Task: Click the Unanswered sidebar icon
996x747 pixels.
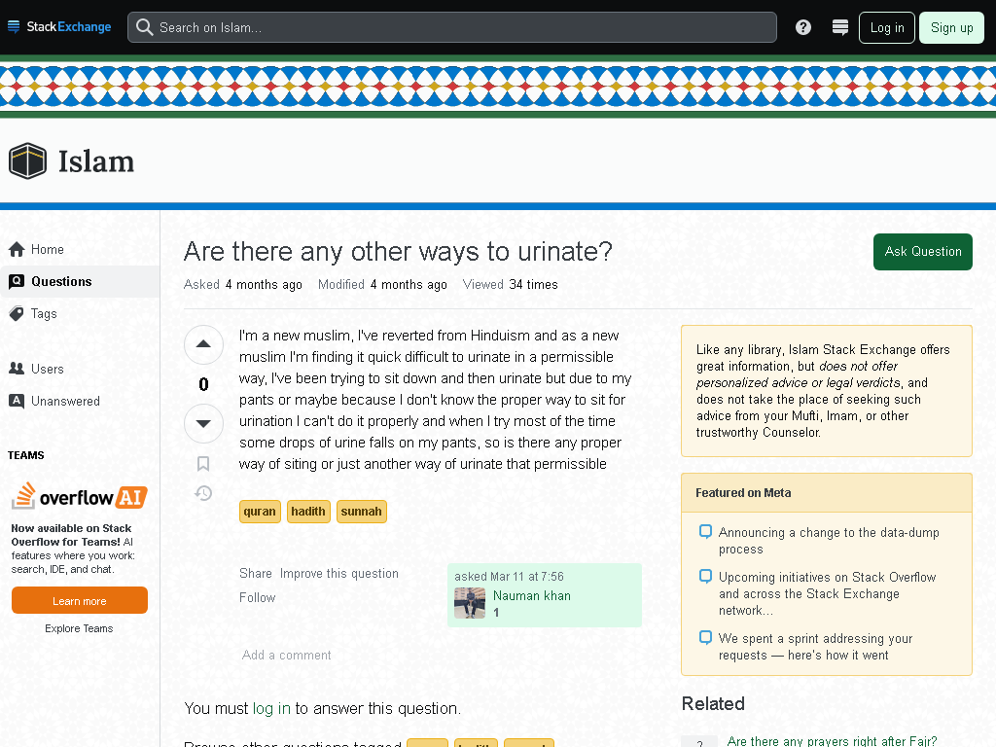Action: 17,401
